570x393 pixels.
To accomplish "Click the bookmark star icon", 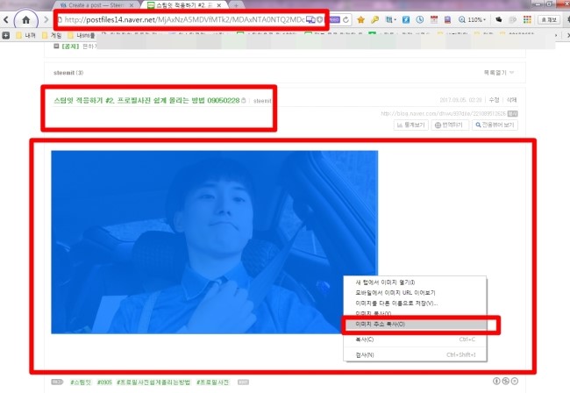I will pos(360,19).
